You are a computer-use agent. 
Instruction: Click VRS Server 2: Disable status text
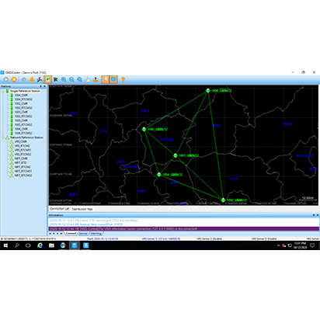point(209,238)
